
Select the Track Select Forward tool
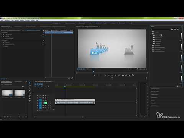click(30, 85)
